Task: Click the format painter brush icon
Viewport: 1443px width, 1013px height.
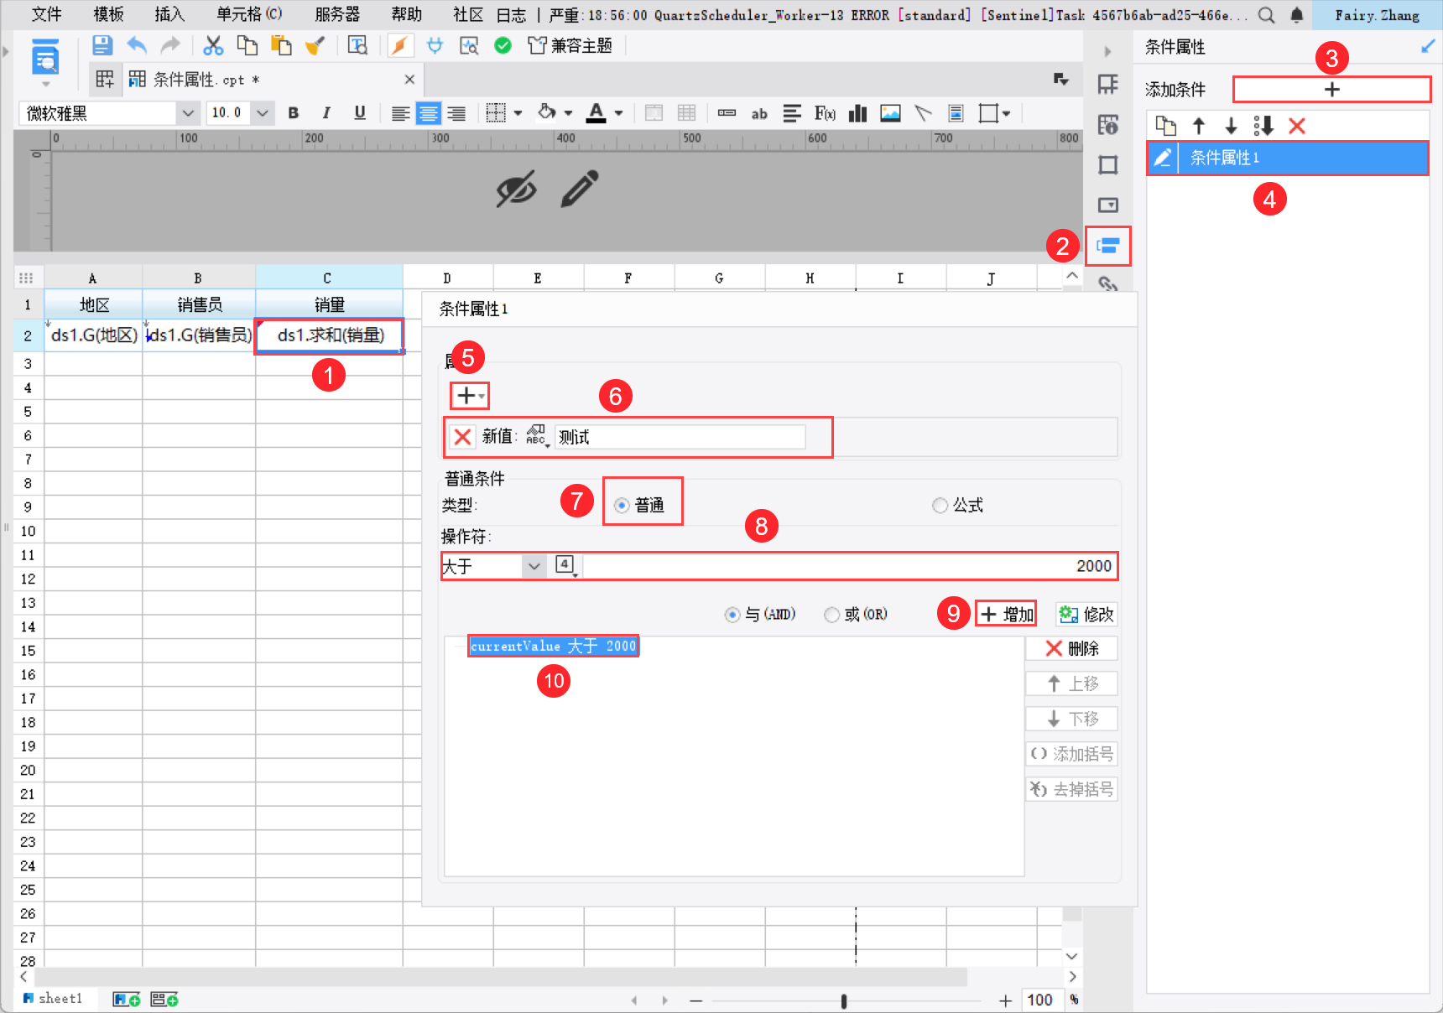Action: click(x=315, y=45)
